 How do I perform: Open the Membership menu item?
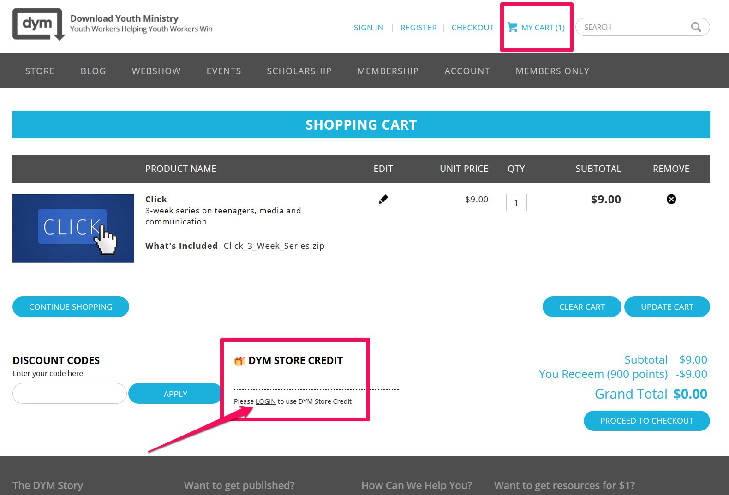[x=388, y=71]
